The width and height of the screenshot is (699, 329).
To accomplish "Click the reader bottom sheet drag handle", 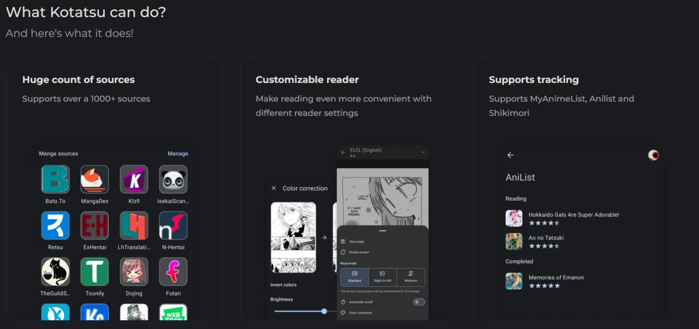I will point(382,231).
